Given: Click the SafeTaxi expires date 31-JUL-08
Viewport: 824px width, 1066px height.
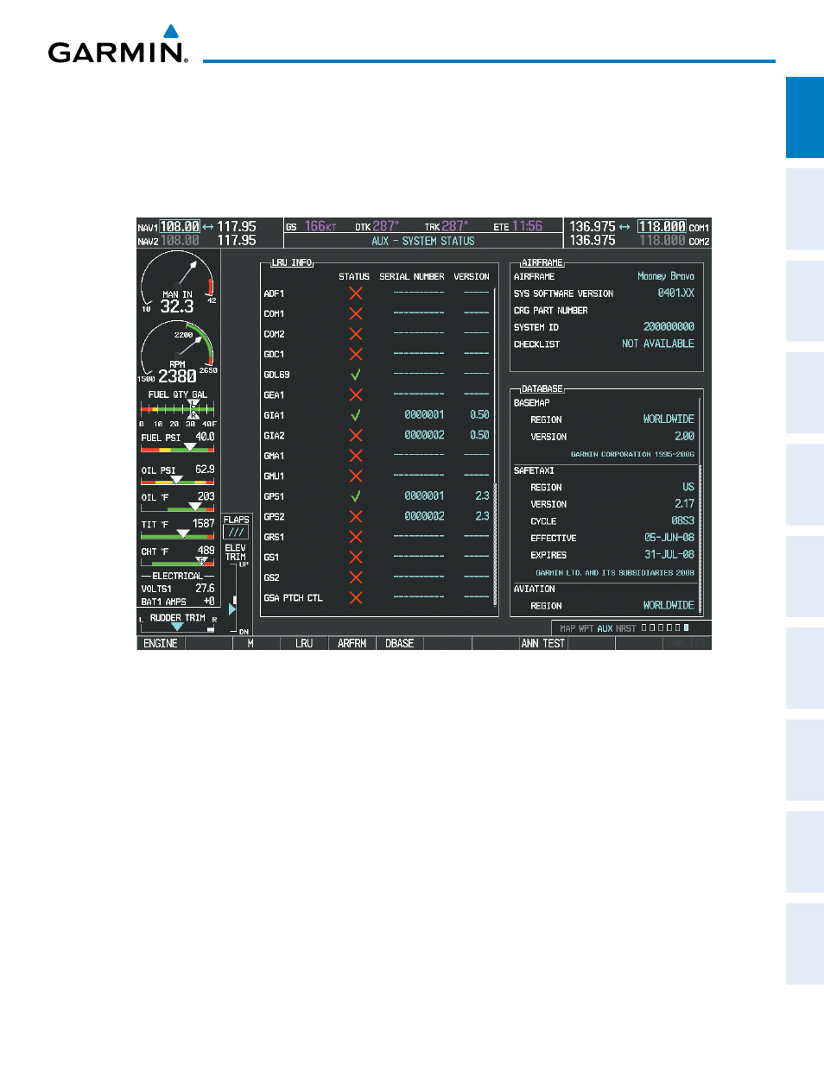Looking at the screenshot, I should click(x=669, y=555).
